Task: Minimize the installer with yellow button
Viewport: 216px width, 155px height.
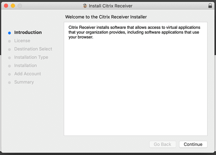Action: 13,6
